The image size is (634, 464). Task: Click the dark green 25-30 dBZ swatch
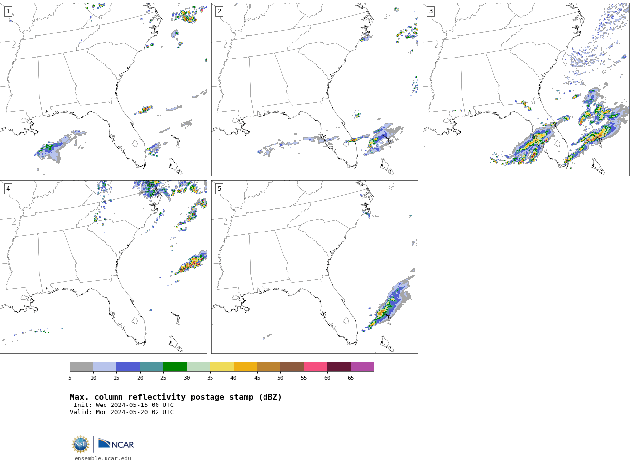click(175, 367)
